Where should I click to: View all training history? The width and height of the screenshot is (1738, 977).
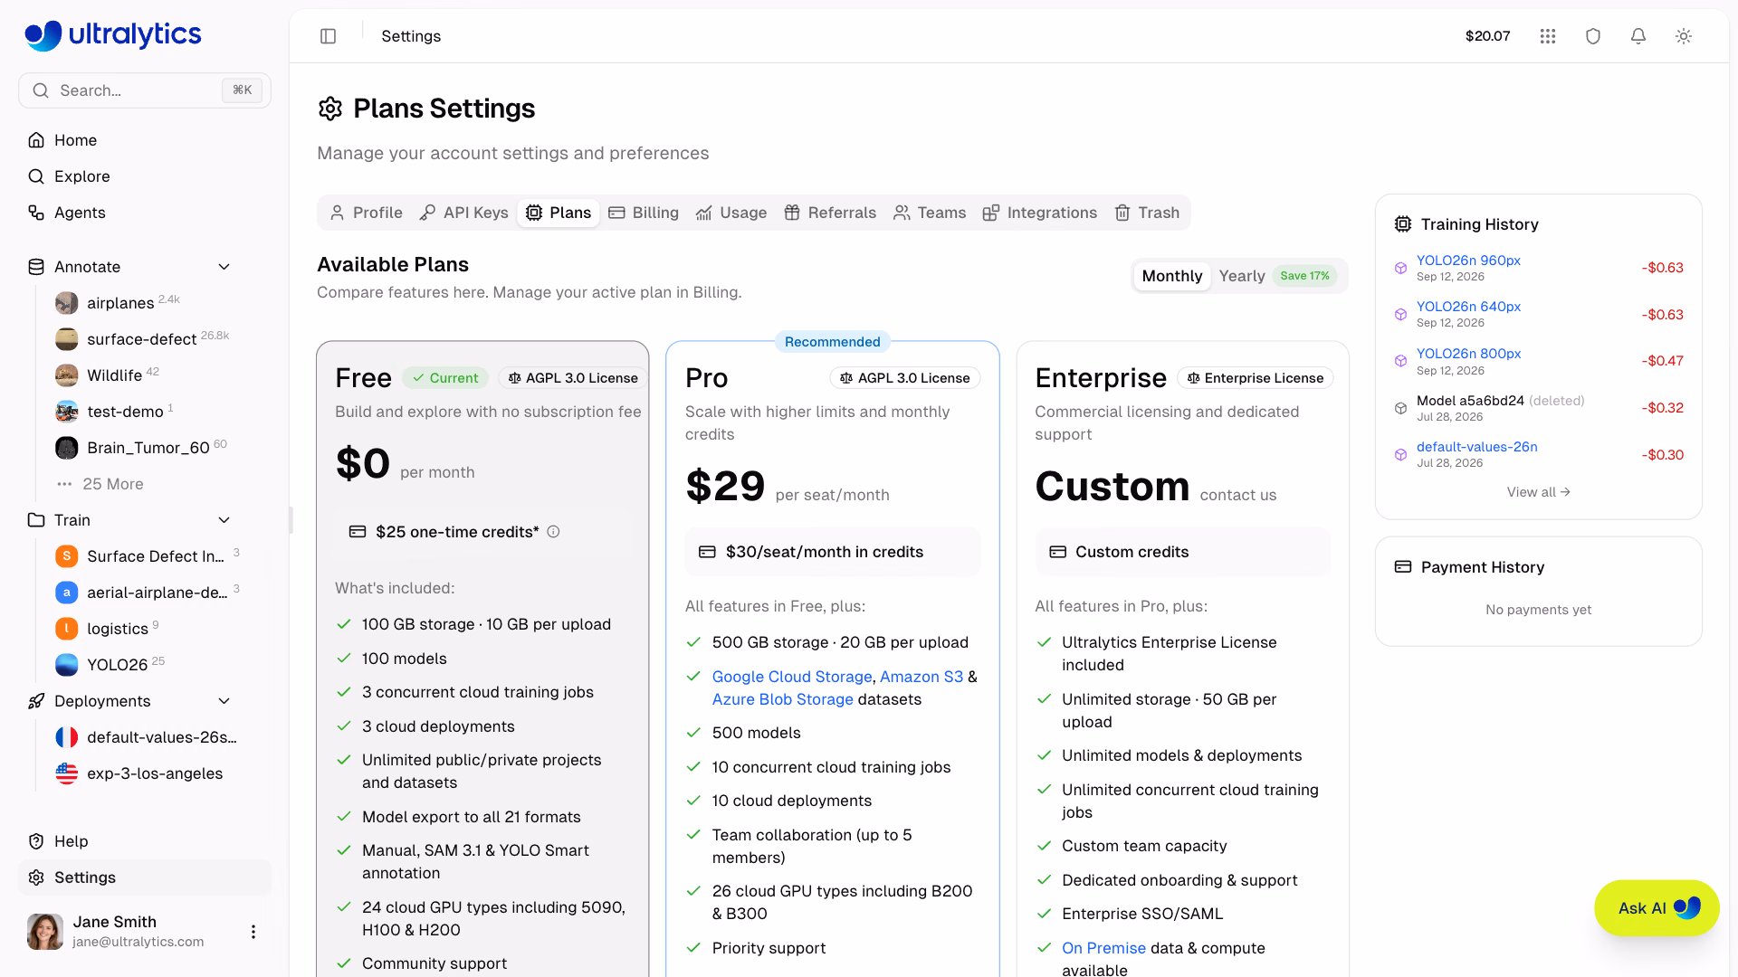(x=1538, y=492)
